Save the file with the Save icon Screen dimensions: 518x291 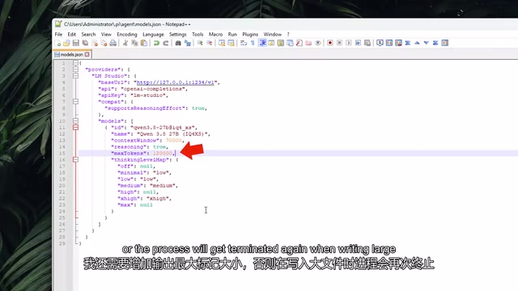76,43
